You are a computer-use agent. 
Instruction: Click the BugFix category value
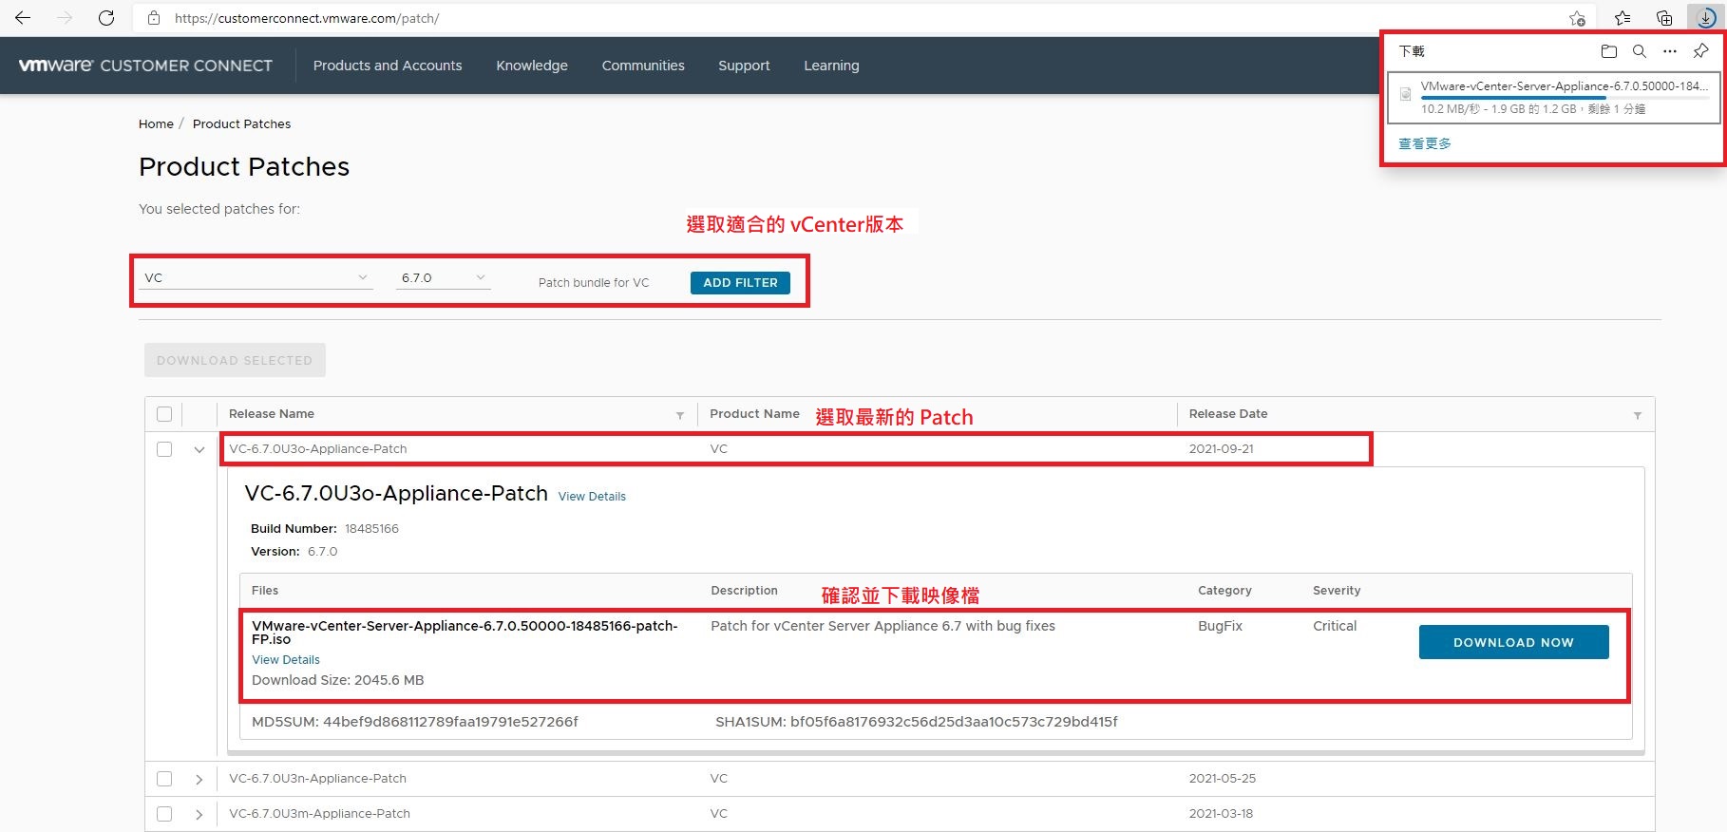tap(1220, 626)
